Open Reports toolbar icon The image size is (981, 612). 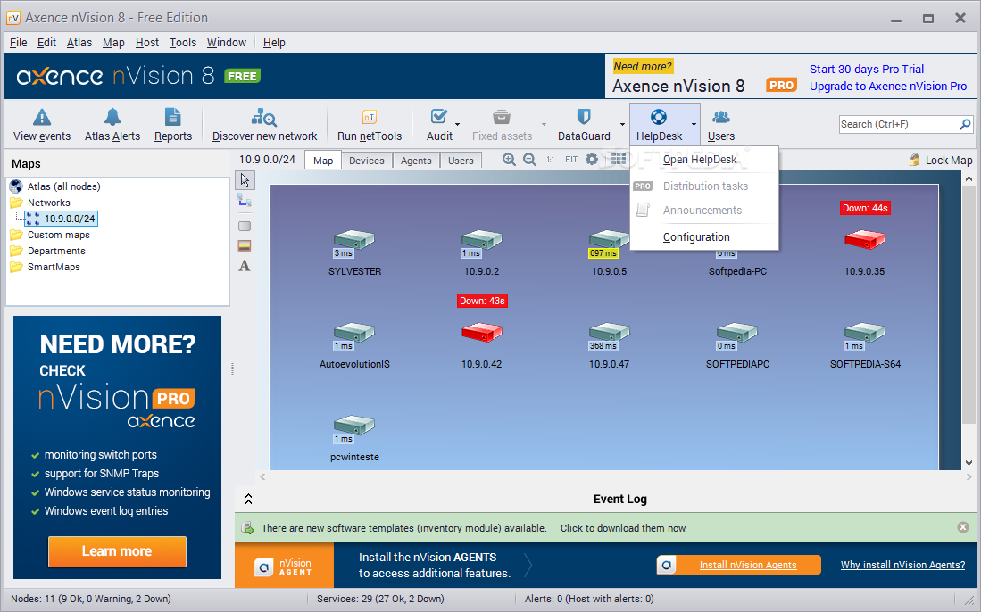click(172, 117)
